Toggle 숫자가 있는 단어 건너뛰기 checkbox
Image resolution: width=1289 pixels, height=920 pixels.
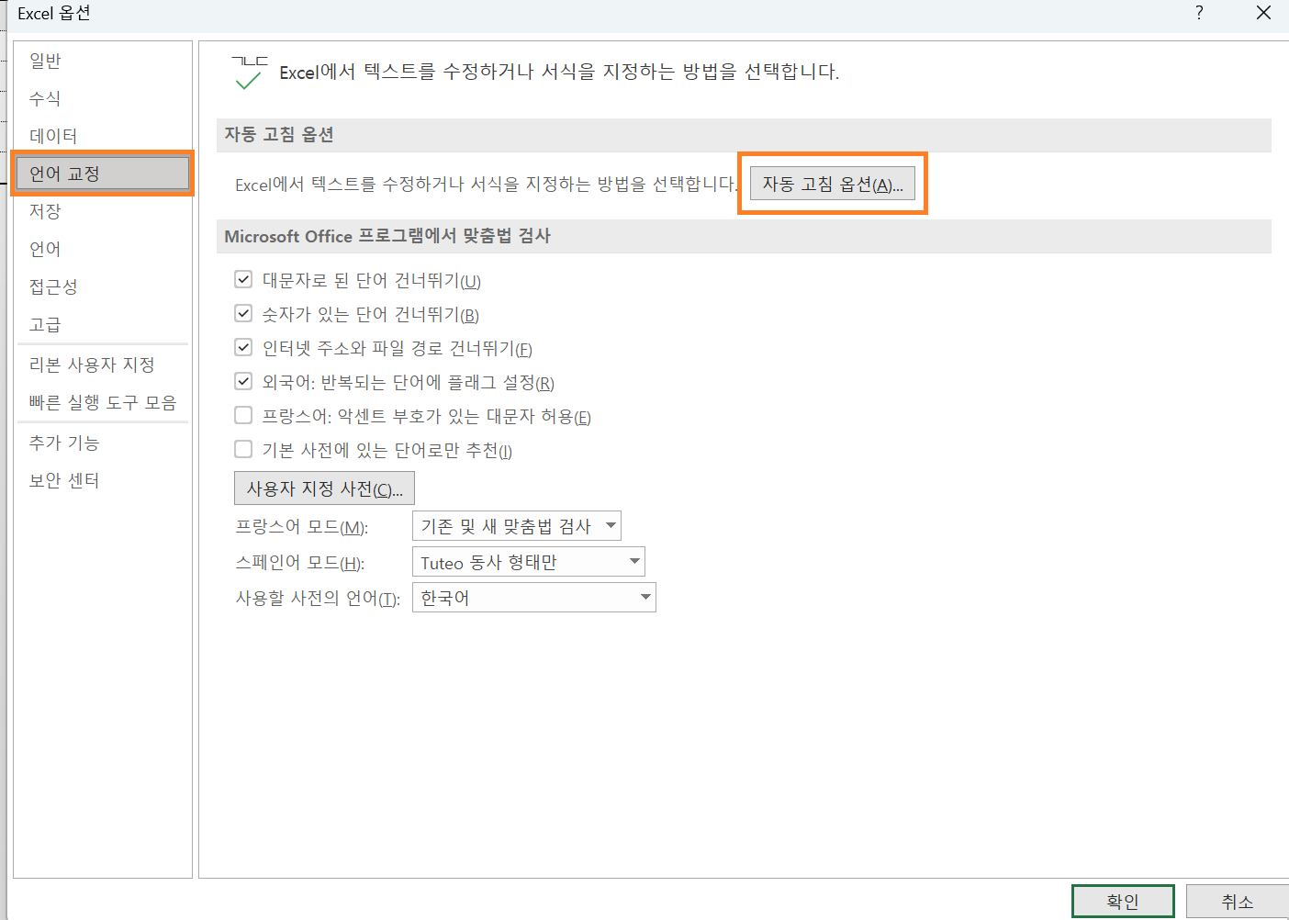243,313
